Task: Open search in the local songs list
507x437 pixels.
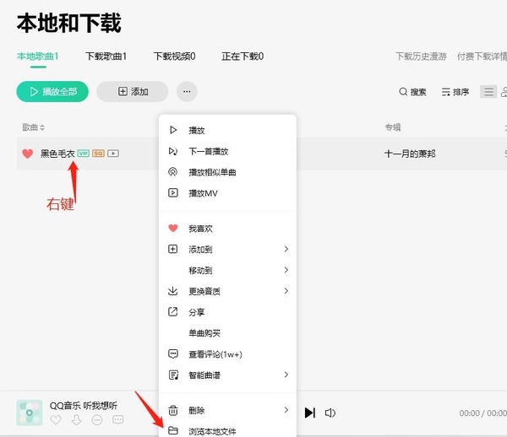Action: (x=412, y=92)
